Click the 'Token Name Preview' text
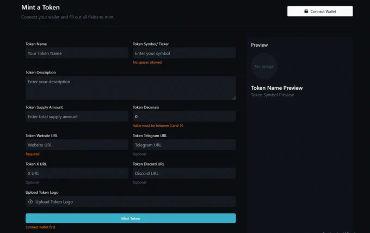370x233 pixels. 276,88
